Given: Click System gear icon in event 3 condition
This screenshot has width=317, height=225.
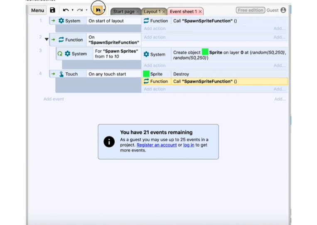Looking at the screenshot, I should click(x=68, y=54).
